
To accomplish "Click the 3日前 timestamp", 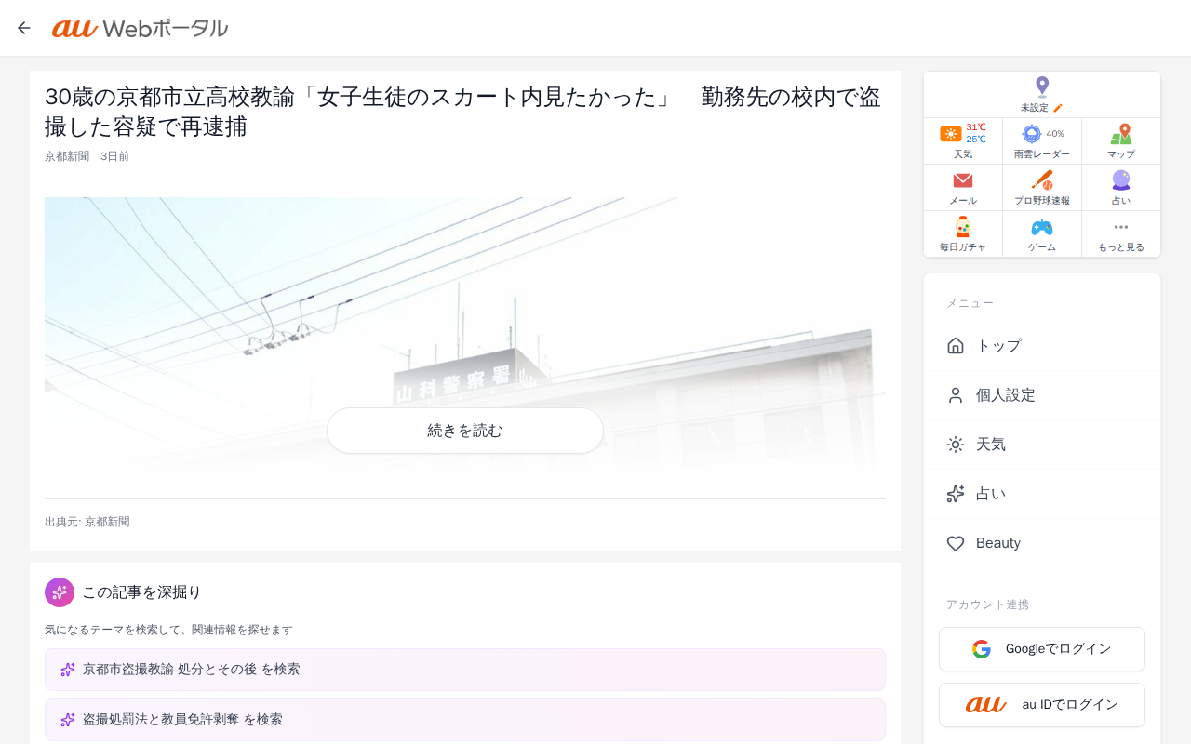I will [114, 156].
